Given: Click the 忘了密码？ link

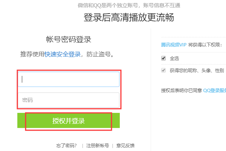Looking at the screenshot, I should pyautogui.click(x=66, y=145).
